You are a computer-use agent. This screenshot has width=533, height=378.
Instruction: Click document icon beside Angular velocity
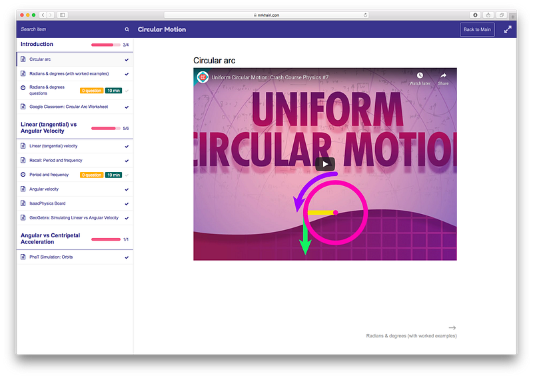click(x=23, y=189)
